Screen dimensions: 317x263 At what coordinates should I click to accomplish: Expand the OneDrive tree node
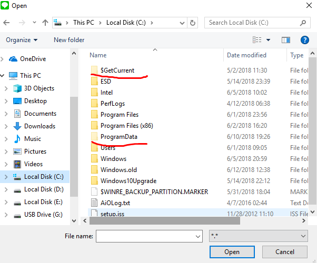2,59
